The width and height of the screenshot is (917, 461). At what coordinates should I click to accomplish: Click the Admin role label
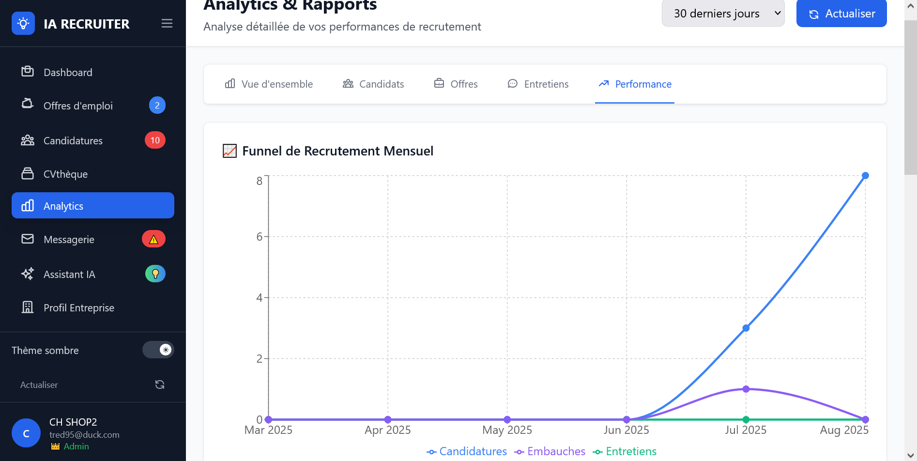point(76,446)
